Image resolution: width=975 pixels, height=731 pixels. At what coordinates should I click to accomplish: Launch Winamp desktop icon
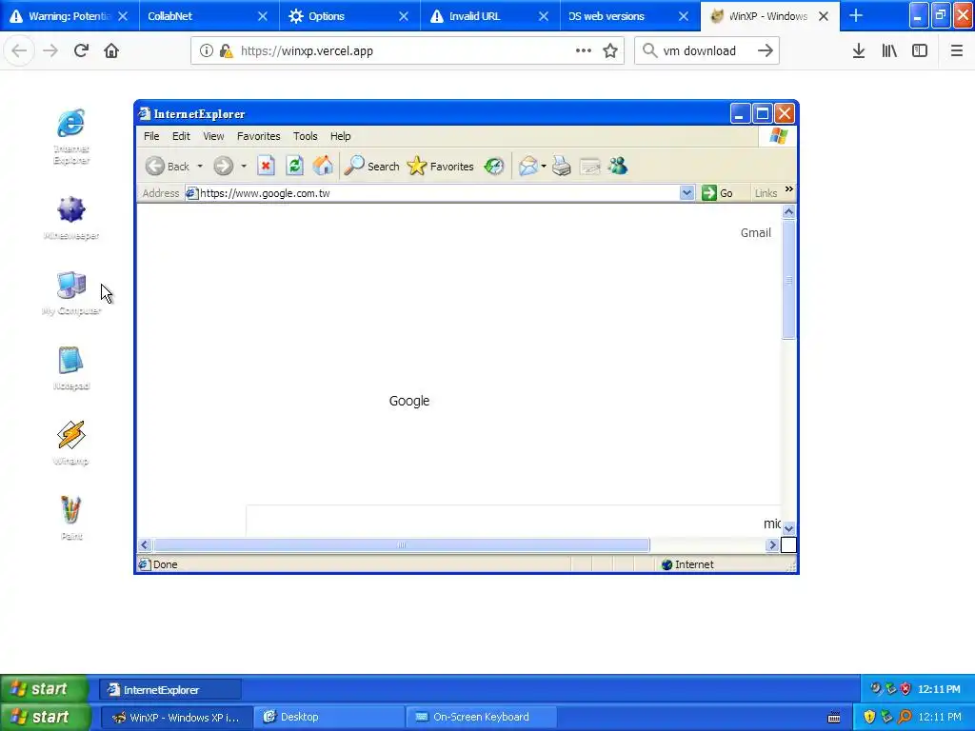tap(70, 444)
